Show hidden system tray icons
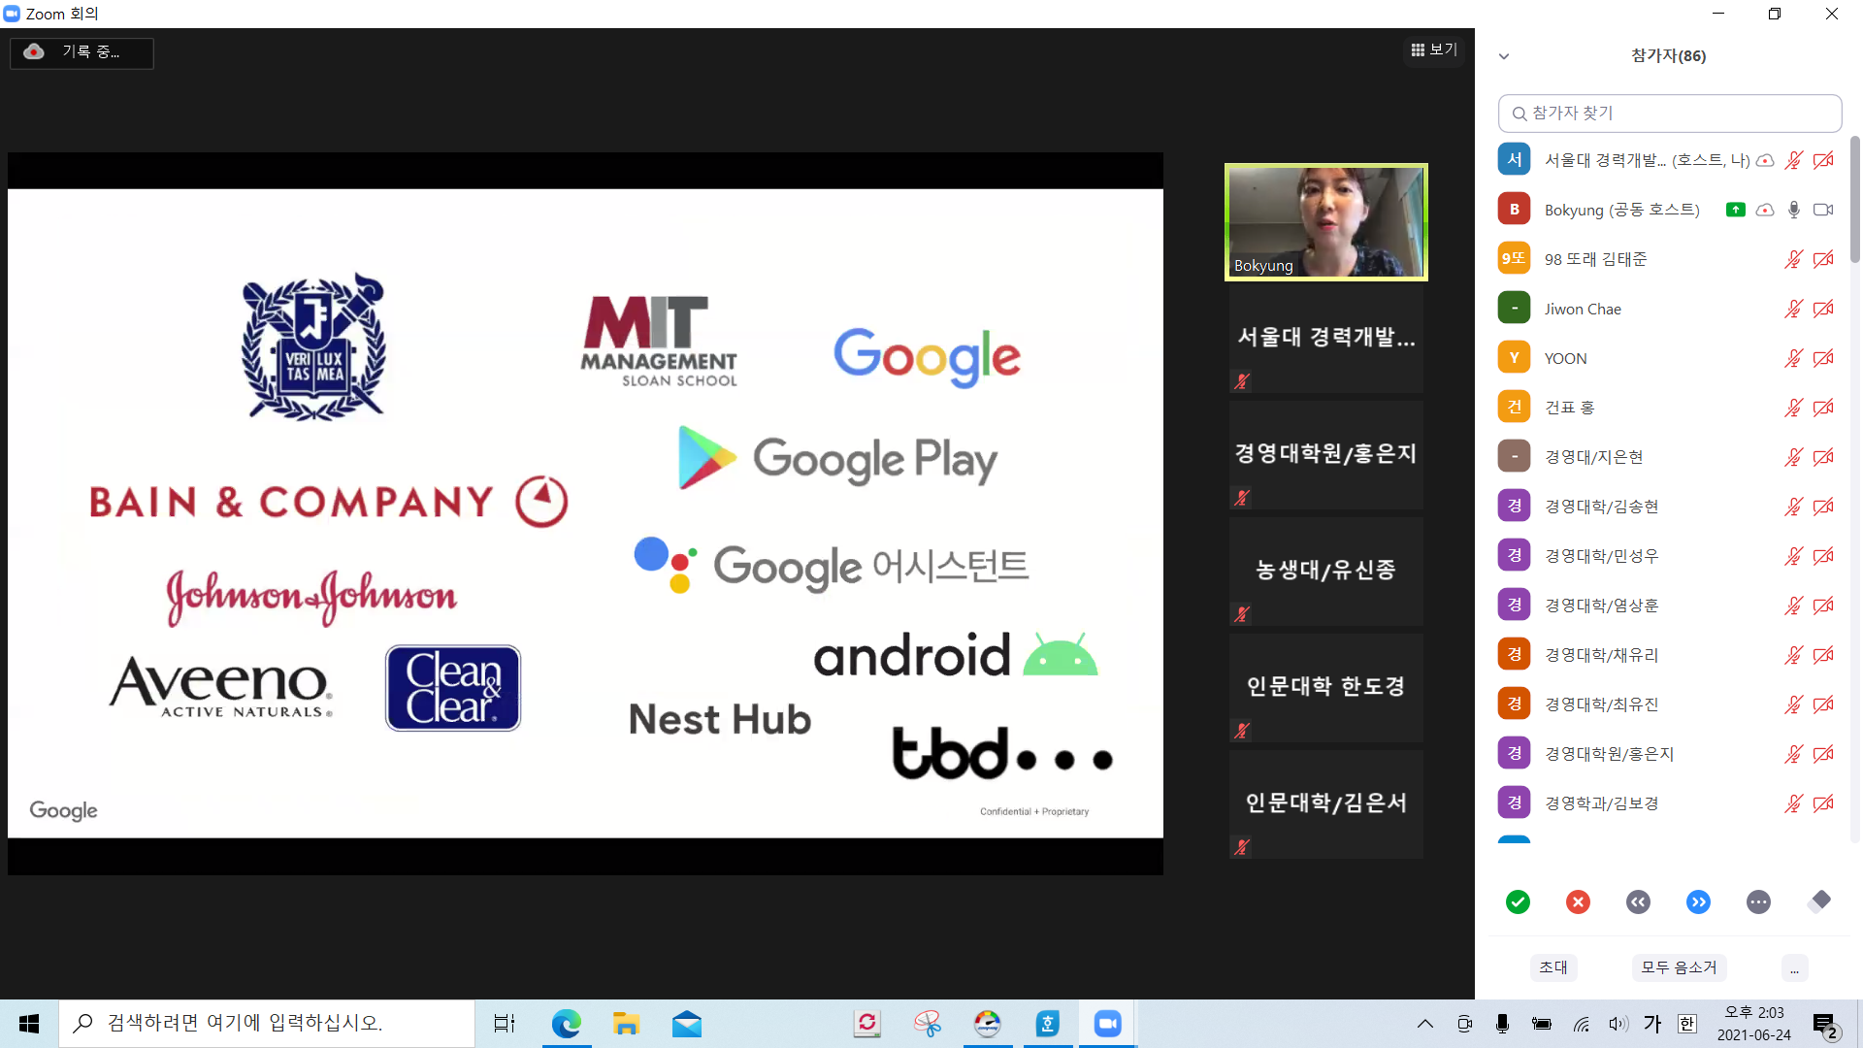Image resolution: width=1863 pixels, height=1048 pixels. click(1424, 1024)
